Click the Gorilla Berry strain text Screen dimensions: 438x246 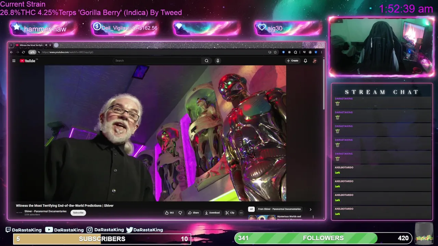tap(91, 12)
